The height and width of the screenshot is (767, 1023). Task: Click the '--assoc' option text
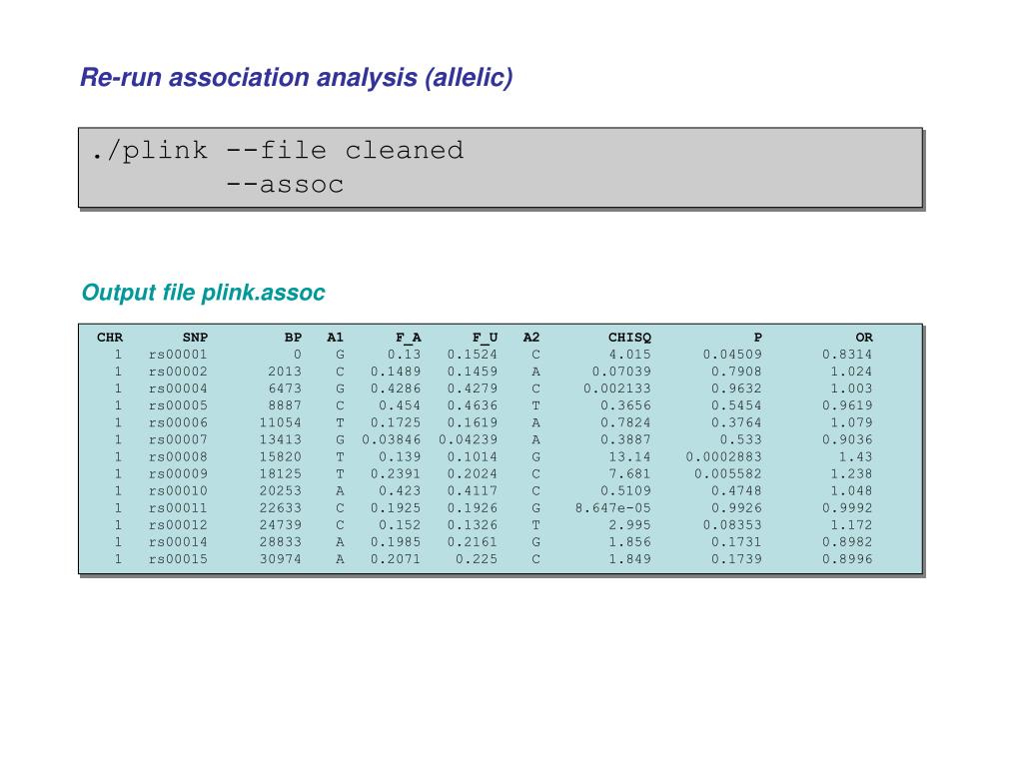285,185
